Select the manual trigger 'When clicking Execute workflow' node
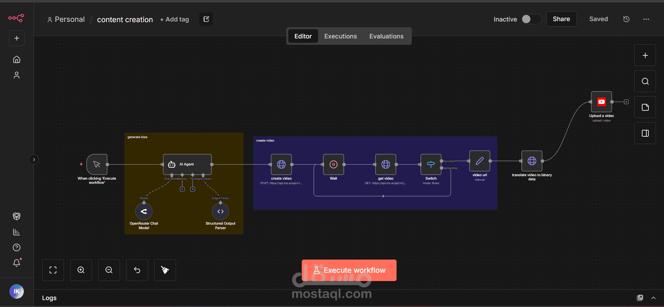664x307 pixels. click(x=97, y=164)
